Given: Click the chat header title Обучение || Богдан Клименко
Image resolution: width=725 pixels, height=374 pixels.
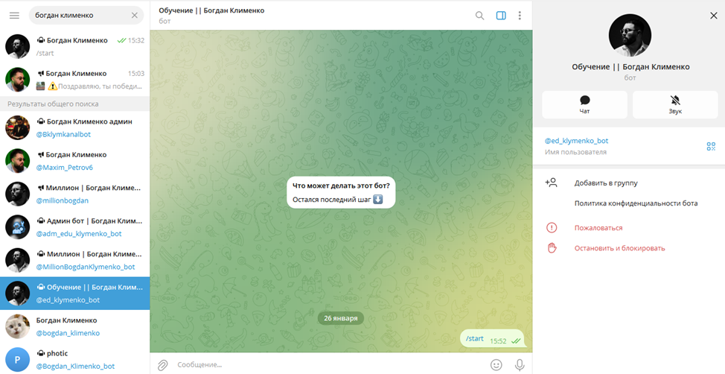Looking at the screenshot, I should tap(211, 10).
